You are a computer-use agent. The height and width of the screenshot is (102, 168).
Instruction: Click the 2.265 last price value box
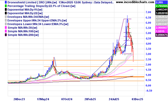tap(162, 2)
